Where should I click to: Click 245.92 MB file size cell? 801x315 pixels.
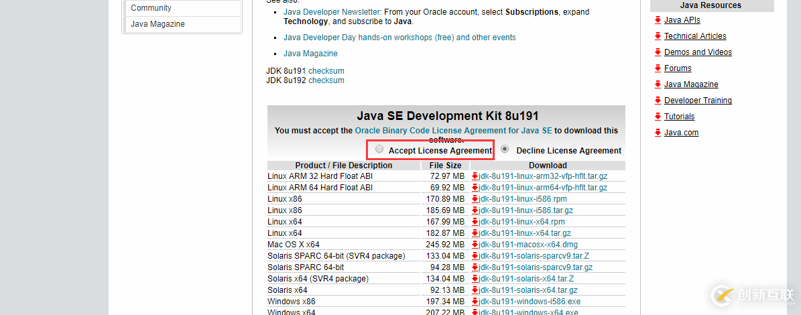[446, 245]
